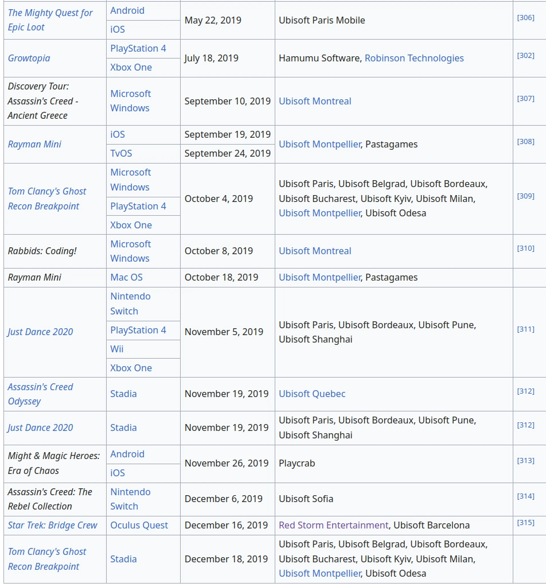Open the Wii platform link
Screen dimensions: 546x587
coord(117,349)
